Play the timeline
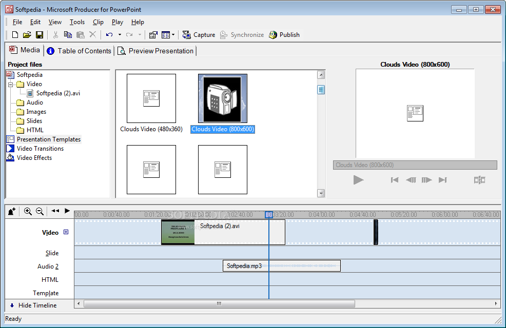Image resolution: width=506 pixels, height=328 pixels. tap(67, 211)
